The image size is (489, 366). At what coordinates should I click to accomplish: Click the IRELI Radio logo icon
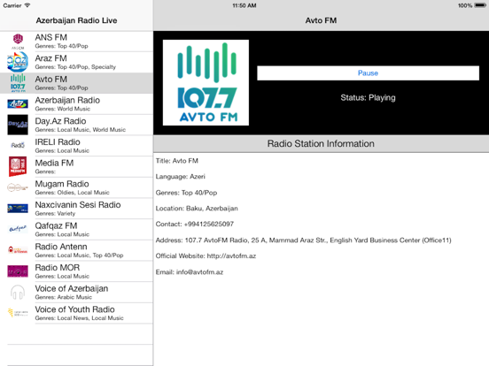[18, 145]
